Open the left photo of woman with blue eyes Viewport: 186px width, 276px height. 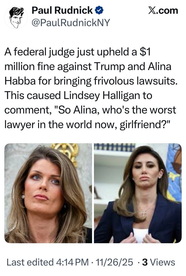tap(48, 193)
